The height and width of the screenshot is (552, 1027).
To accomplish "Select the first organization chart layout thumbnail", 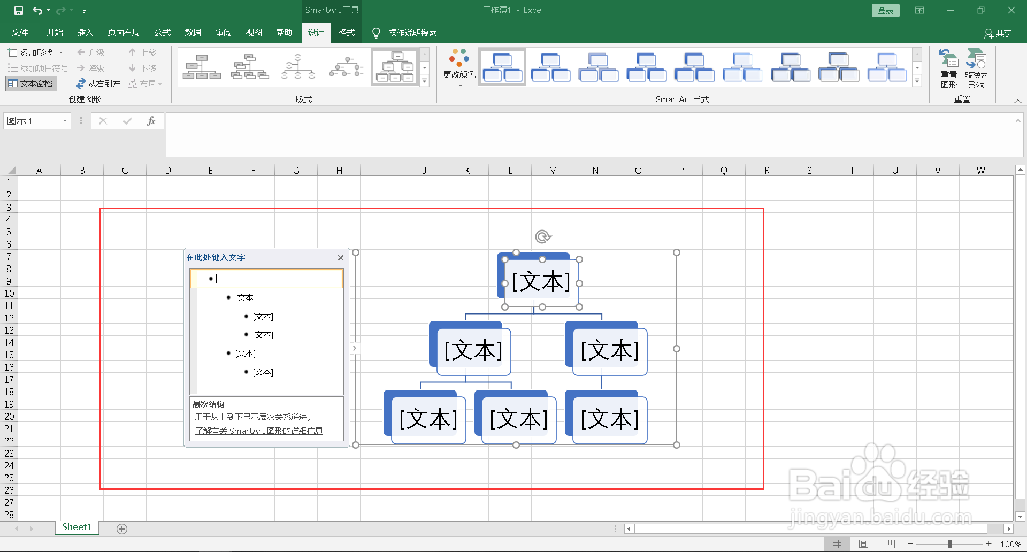I will [202, 67].
